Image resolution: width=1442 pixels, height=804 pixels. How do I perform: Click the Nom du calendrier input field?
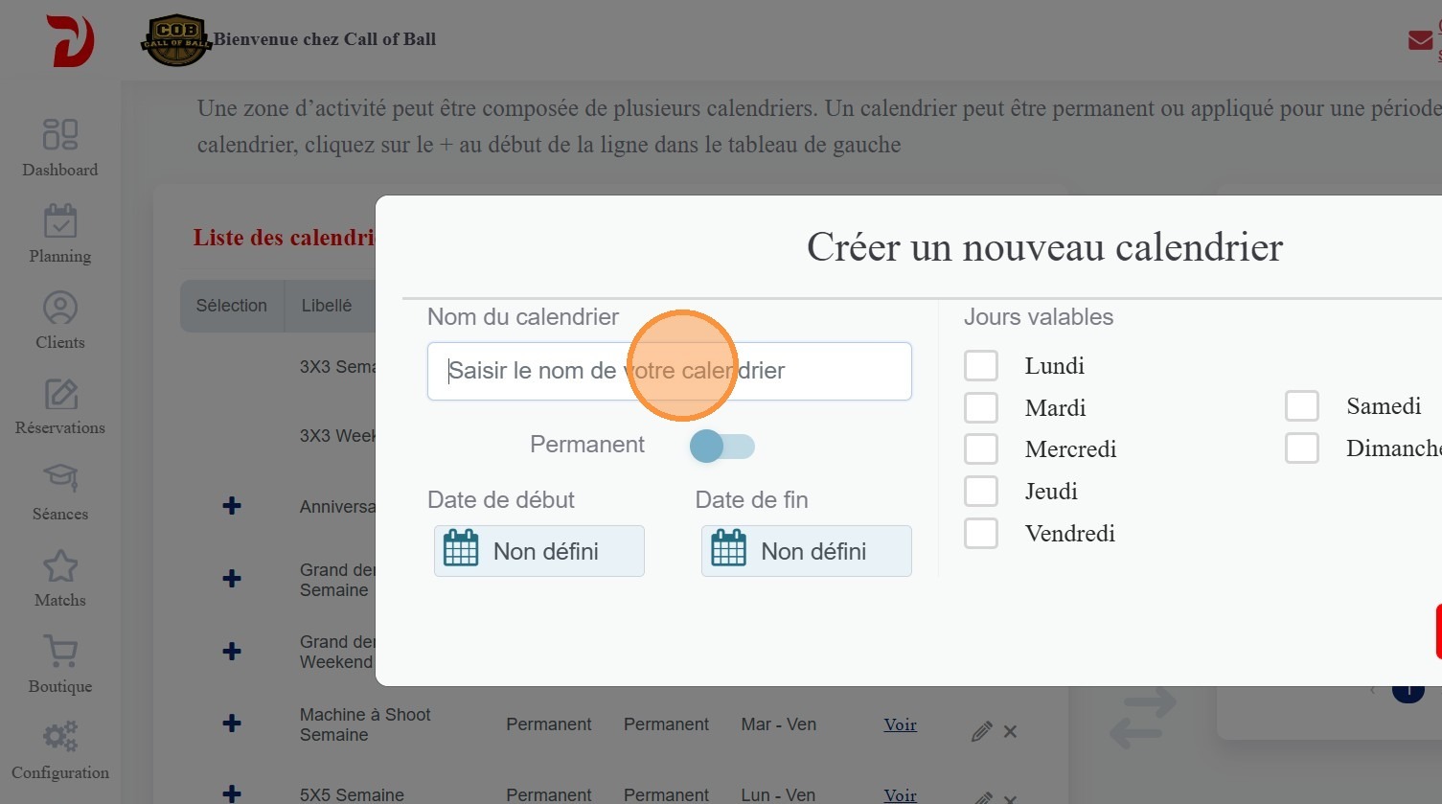pyautogui.click(x=669, y=371)
